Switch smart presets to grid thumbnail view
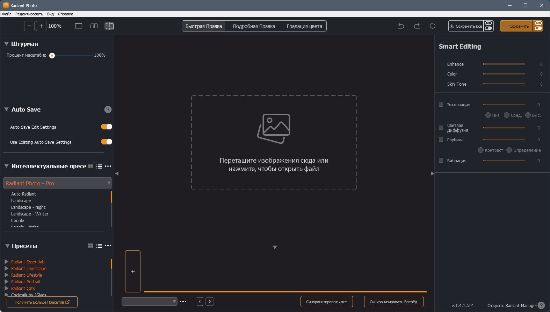The width and height of the screenshot is (550, 312). (91, 166)
